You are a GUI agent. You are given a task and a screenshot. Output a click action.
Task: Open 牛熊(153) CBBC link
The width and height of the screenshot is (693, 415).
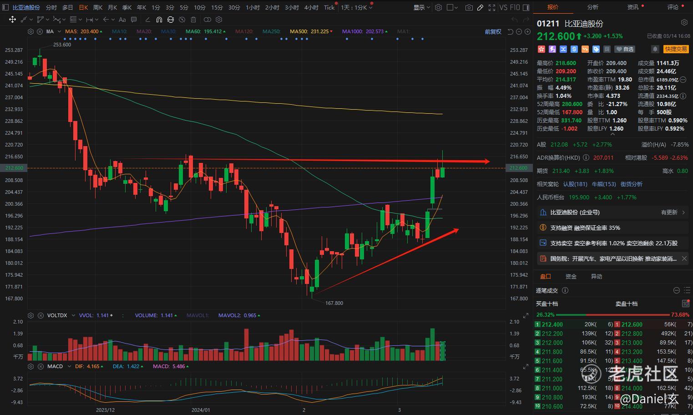604,184
